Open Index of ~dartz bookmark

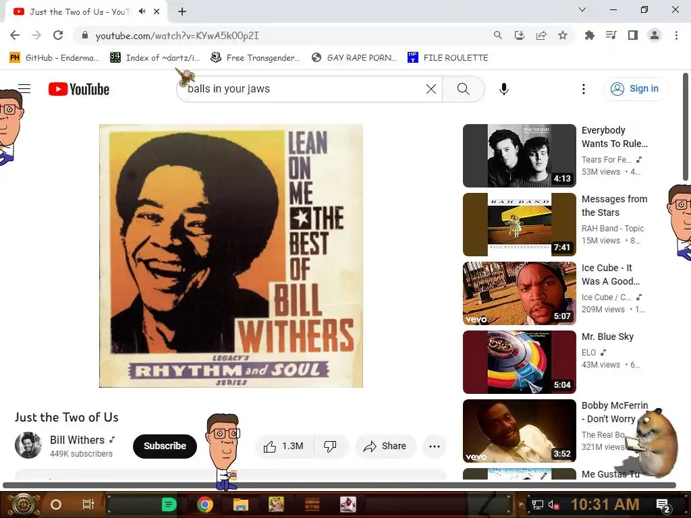click(155, 58)
